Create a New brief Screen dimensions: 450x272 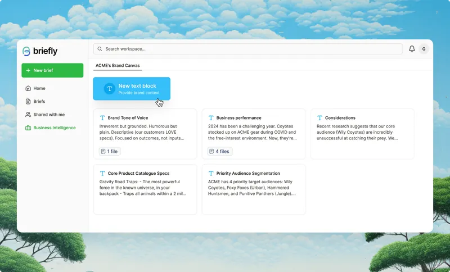point(52,70)
